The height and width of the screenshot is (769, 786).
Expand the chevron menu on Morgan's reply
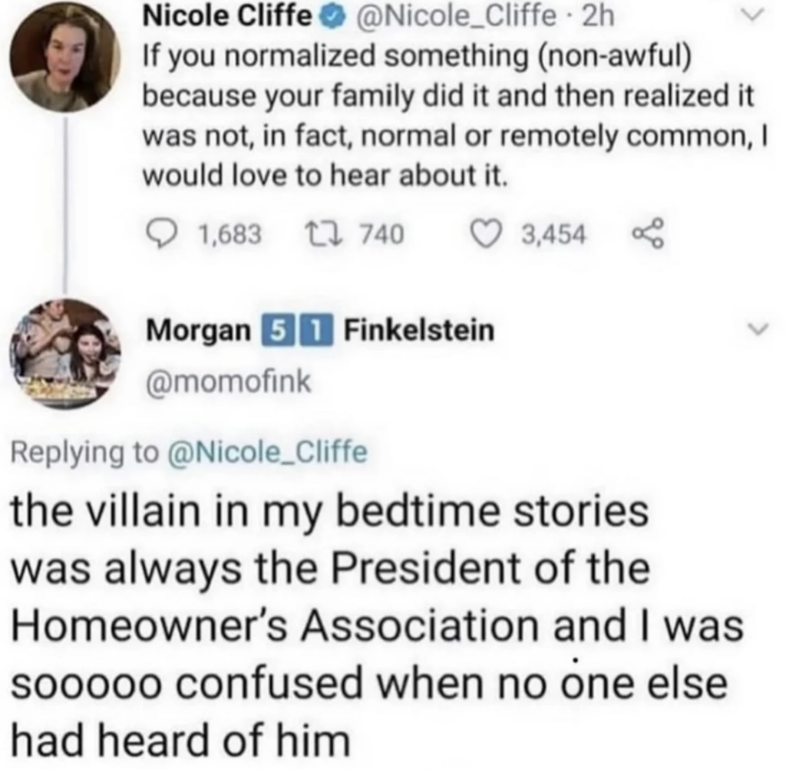point(758,331)
